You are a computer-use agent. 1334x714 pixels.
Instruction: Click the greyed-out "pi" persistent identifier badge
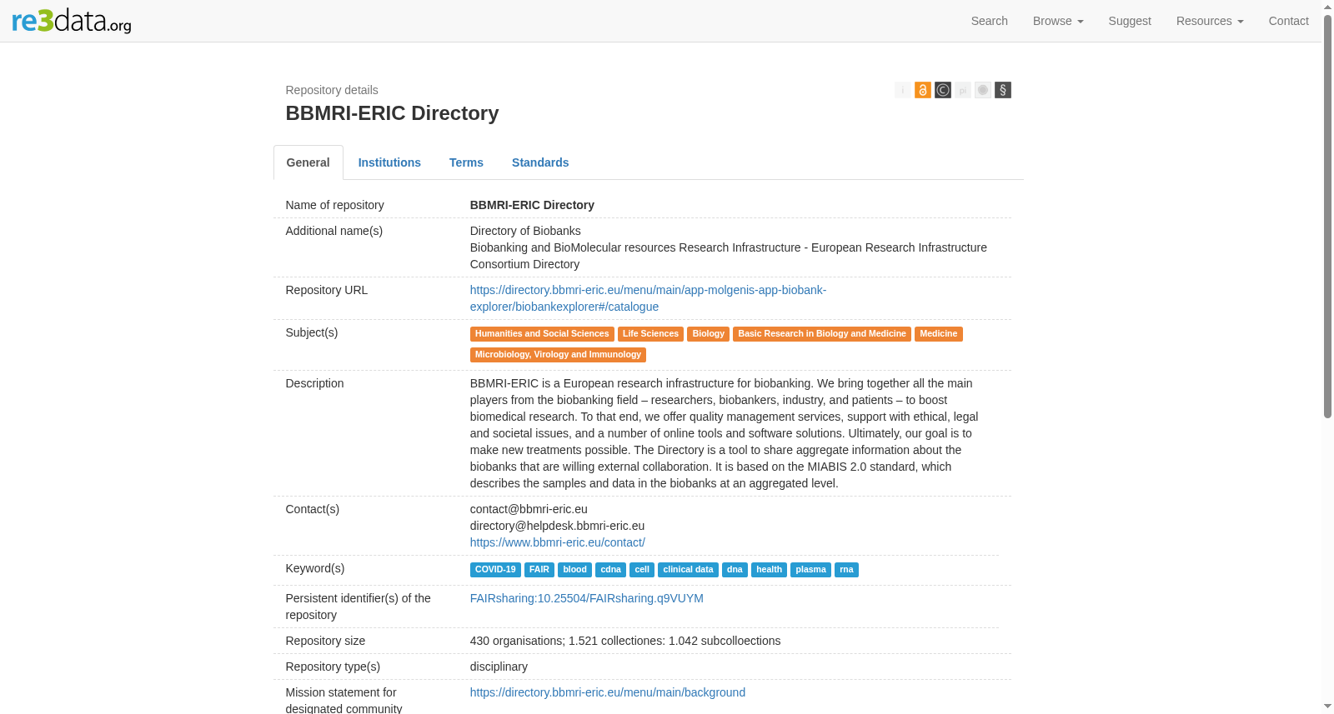pos(963,90)
